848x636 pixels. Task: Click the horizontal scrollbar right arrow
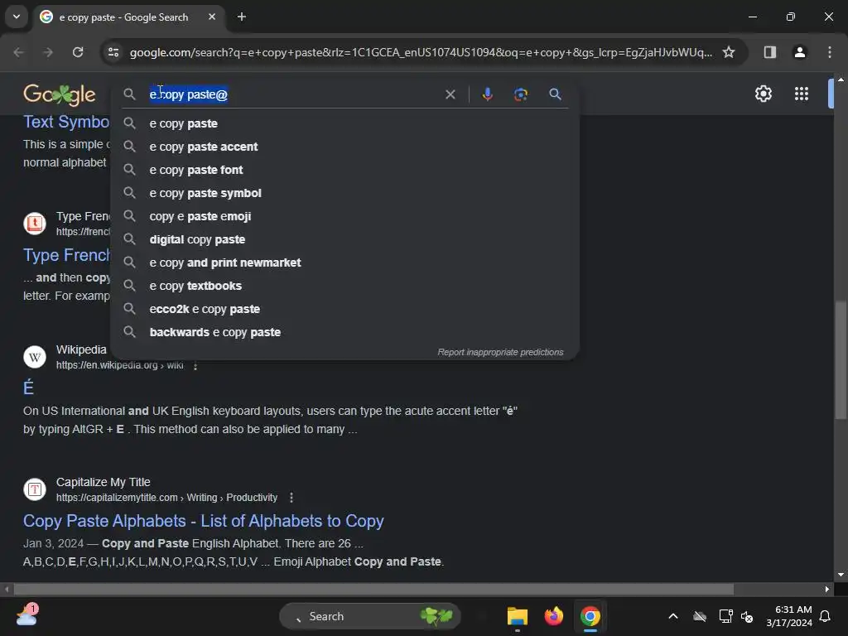(827, 589)
